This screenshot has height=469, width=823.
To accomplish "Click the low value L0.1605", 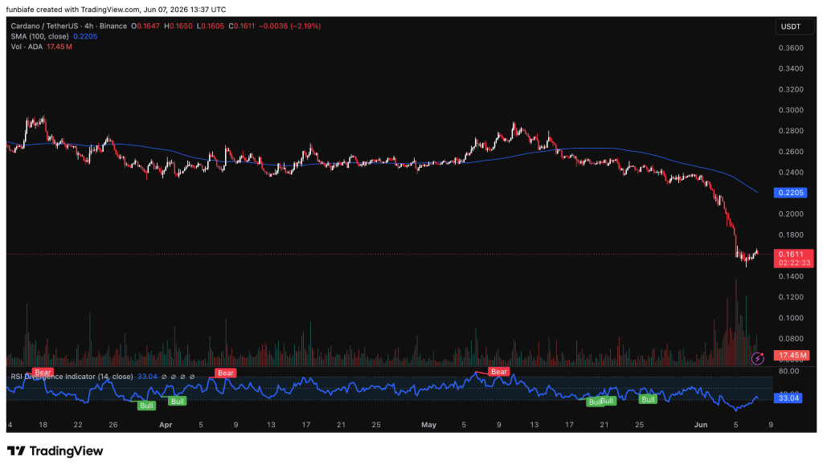I will (x=211, y=26).
